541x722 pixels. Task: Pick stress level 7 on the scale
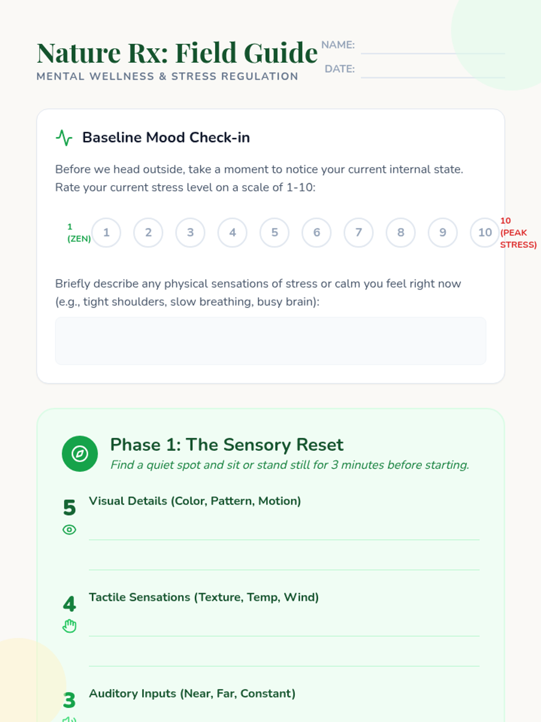pos(358,232)
